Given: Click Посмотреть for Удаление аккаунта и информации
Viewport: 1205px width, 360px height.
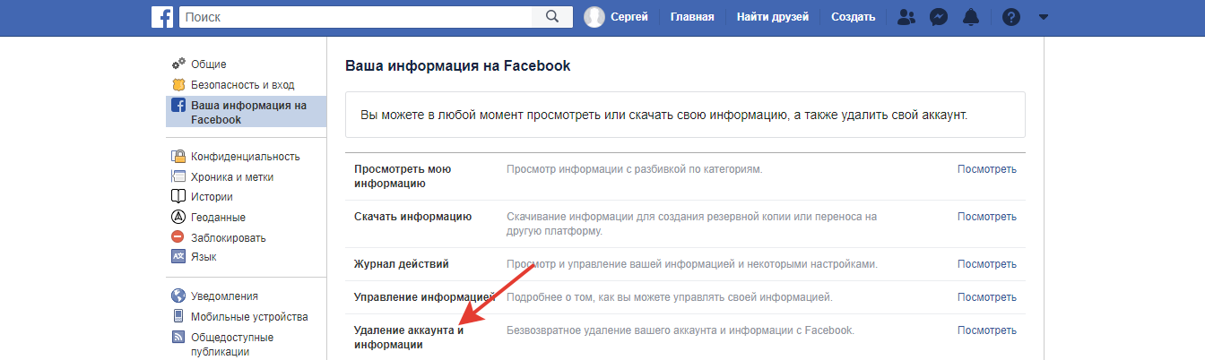Looking at the screenshot, I should (x=987, y=330).
